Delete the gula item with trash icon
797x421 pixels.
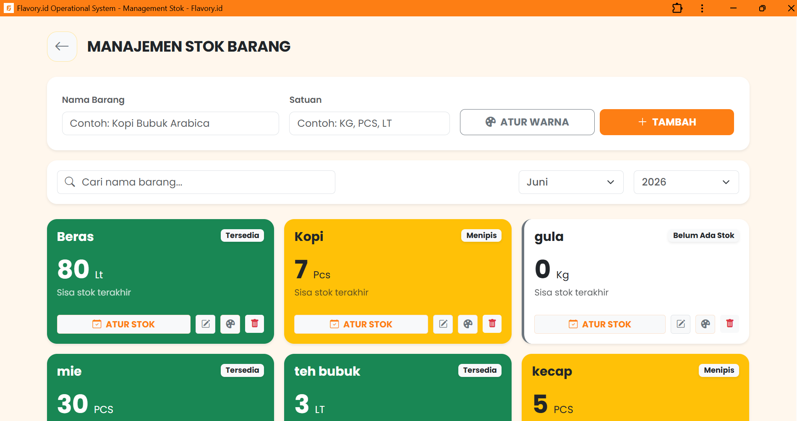click(x=730, y=324)
